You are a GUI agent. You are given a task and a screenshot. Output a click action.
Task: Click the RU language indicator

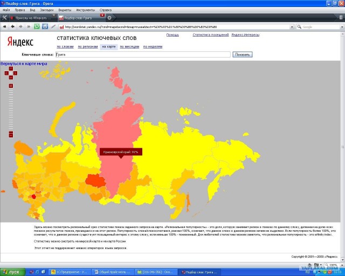coord(307,272)
